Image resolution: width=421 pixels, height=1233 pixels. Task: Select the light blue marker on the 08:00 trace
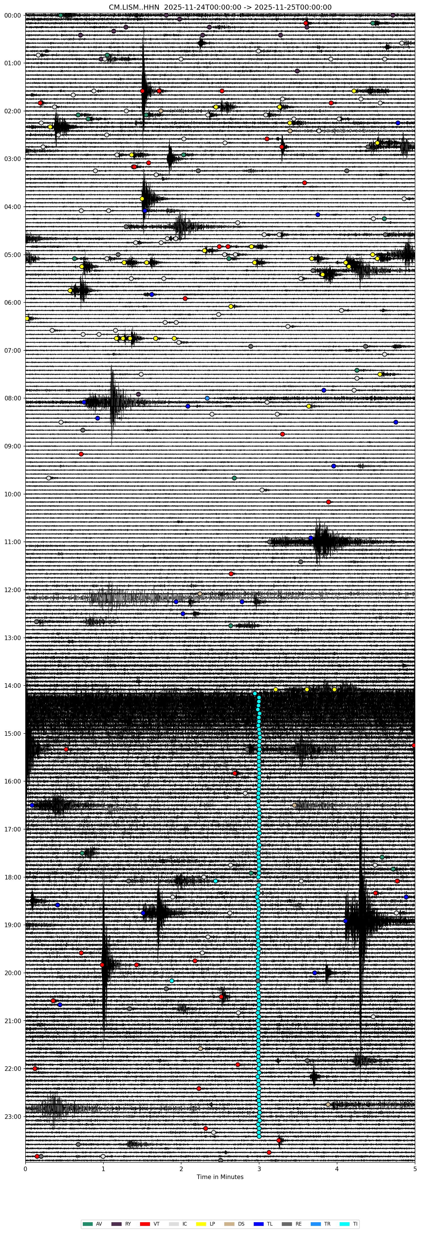pos(207,398)
